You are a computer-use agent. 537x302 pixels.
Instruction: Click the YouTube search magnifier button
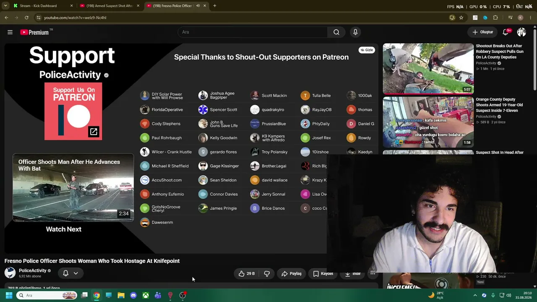coord(336,32)
